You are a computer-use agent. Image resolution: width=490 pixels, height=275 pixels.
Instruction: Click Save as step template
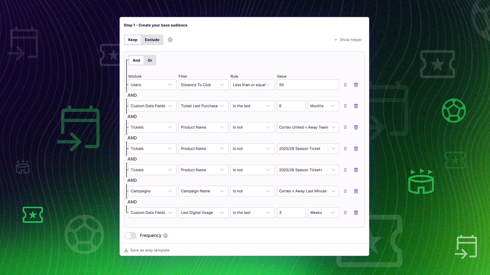point(150,250)
